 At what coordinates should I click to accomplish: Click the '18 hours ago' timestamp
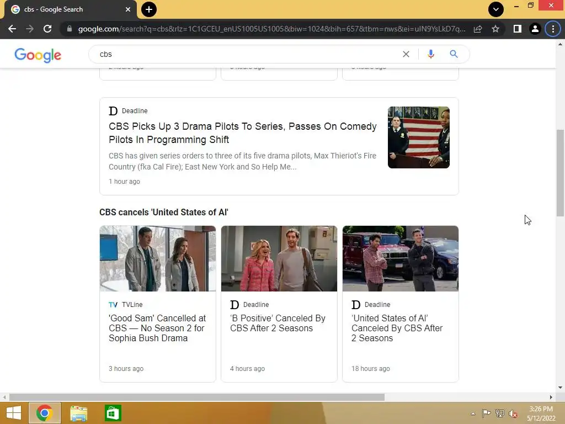pos(371,368)
